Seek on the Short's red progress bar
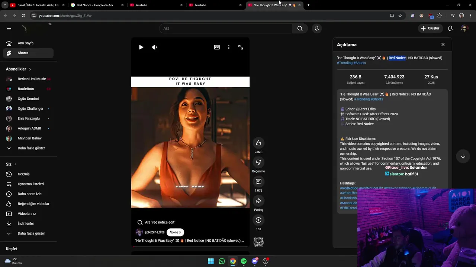 (x=190, y=246)
